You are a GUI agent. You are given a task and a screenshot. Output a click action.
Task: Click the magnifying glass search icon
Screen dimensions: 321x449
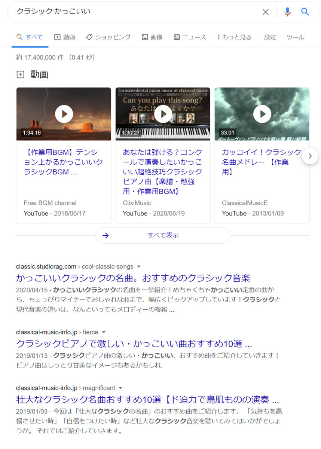[305, 12]
